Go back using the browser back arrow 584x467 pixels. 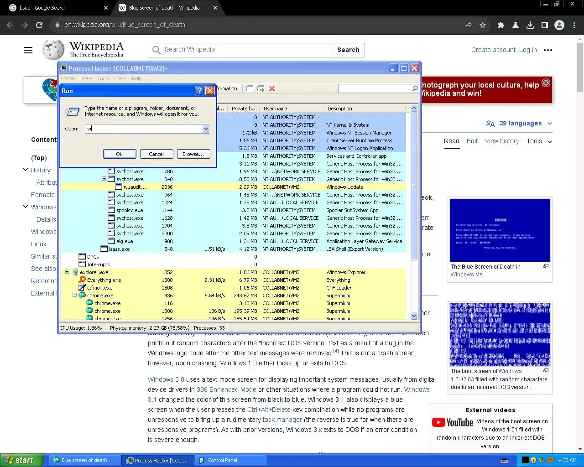click(10, 25)
